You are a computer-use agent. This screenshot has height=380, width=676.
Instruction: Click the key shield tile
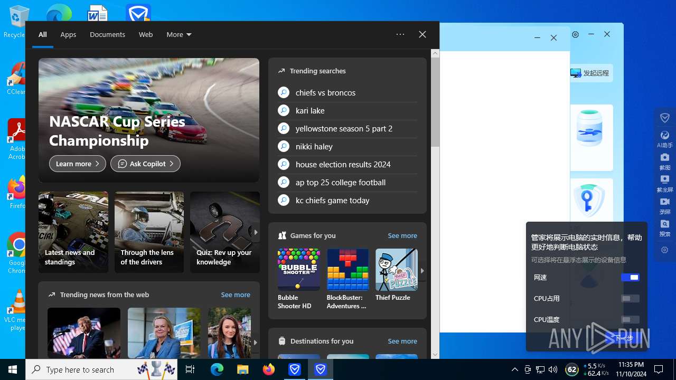(590, 201)
